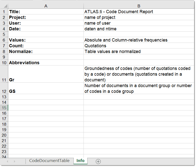Go to previous sheet arrow
The height and width of the screenshot is (167, 196).
click(7, 161)
